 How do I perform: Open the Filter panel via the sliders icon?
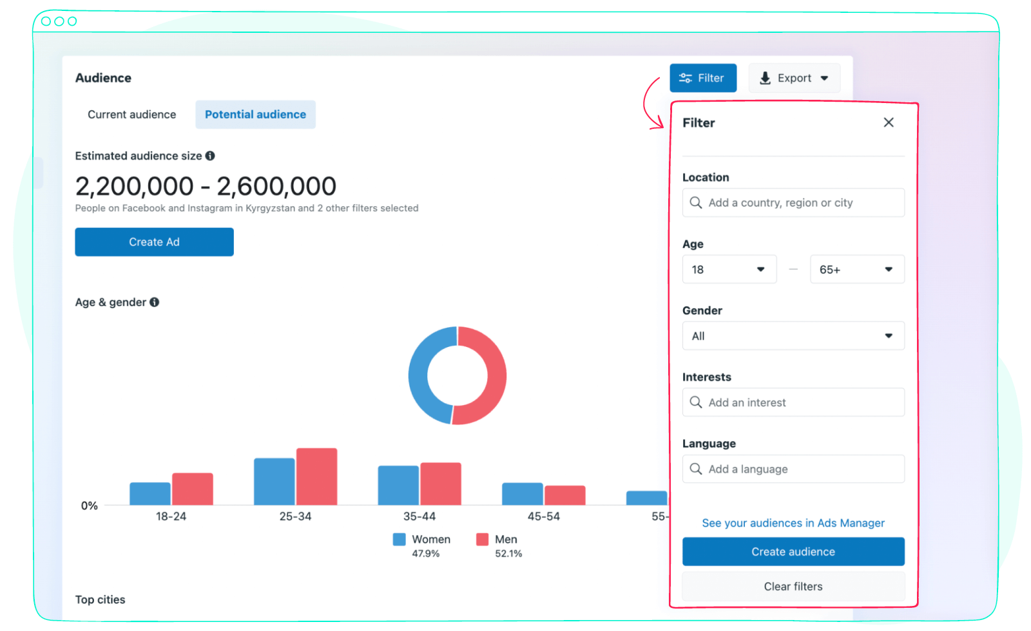684,78
